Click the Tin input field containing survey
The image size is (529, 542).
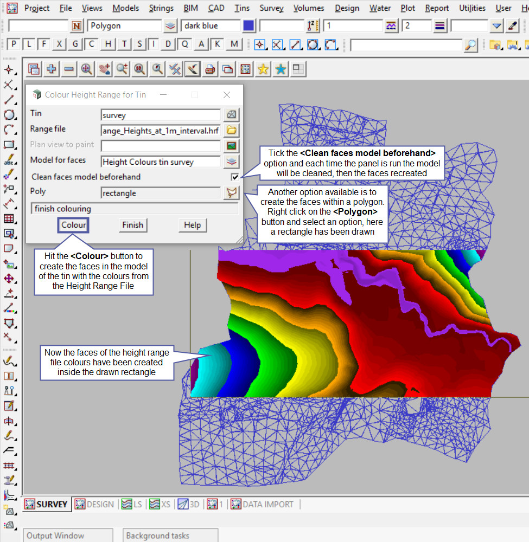click(161, 115)
